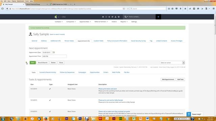The width and height of the screenshot is (216, 121).
Task: Open the user profile icon in top bar
Action: point(115,17)
